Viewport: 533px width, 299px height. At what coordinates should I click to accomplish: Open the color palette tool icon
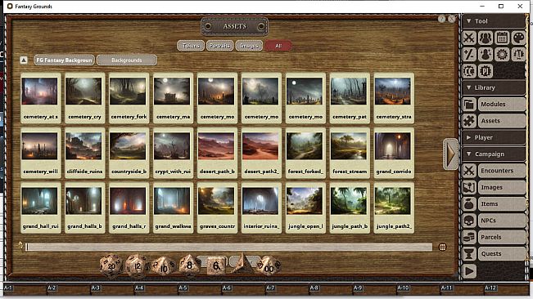point(518,38)
